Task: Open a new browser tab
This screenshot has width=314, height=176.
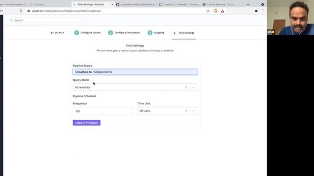Action: click(248, 4)
